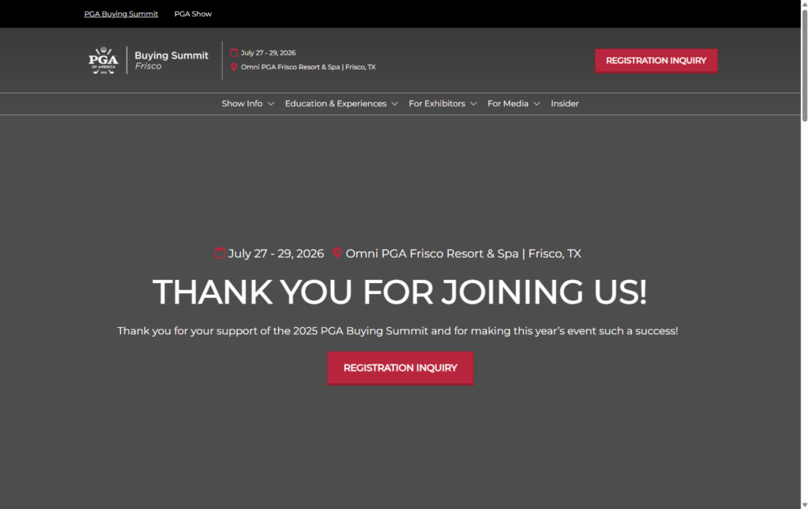Click the location pin icon above the main heading
This screenshot has height=509, width=809.
(337, 253)
